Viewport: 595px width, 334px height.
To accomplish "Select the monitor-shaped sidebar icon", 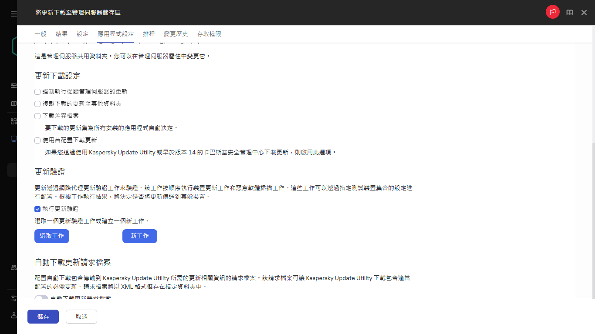I will pyautogui.click(x=13, y=138).
